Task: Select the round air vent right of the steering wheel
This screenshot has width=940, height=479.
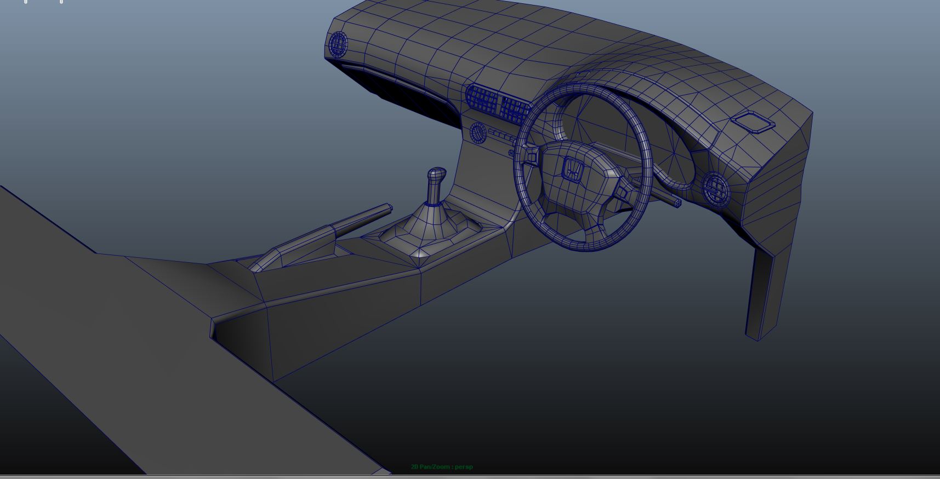Action: pos(716,189)
